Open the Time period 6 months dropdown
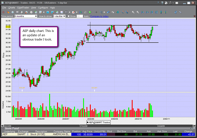The height and width of the screenshot is (138, 197). (26, 16)
